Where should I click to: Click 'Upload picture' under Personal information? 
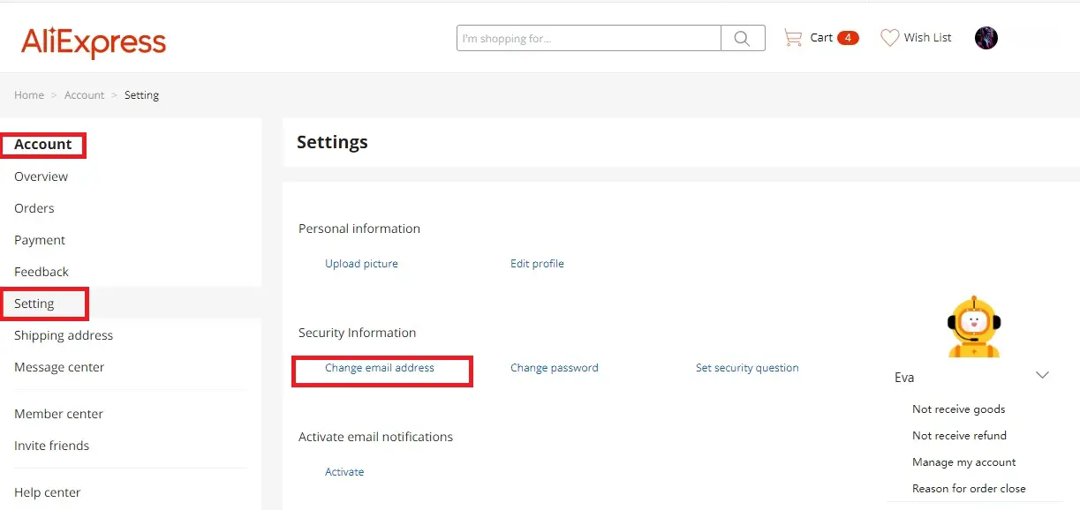[362, 263]
